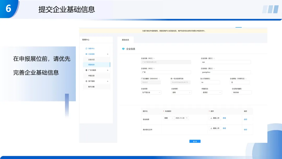Click 重新上传 for 营业执照

click(x=215, y=118)
